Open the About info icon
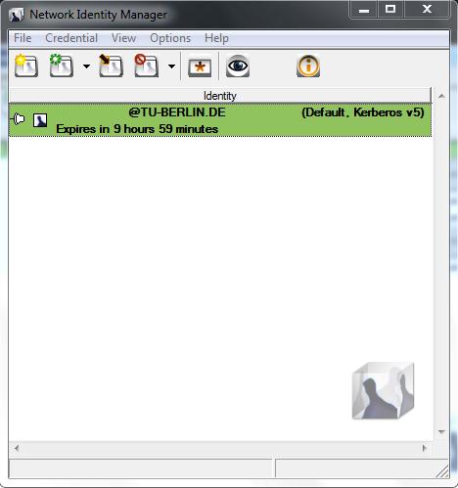Screen dimensions: 458x488 coord(308,67)
